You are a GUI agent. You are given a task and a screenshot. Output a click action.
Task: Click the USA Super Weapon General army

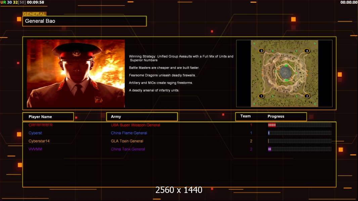click(x=135, y=125)
